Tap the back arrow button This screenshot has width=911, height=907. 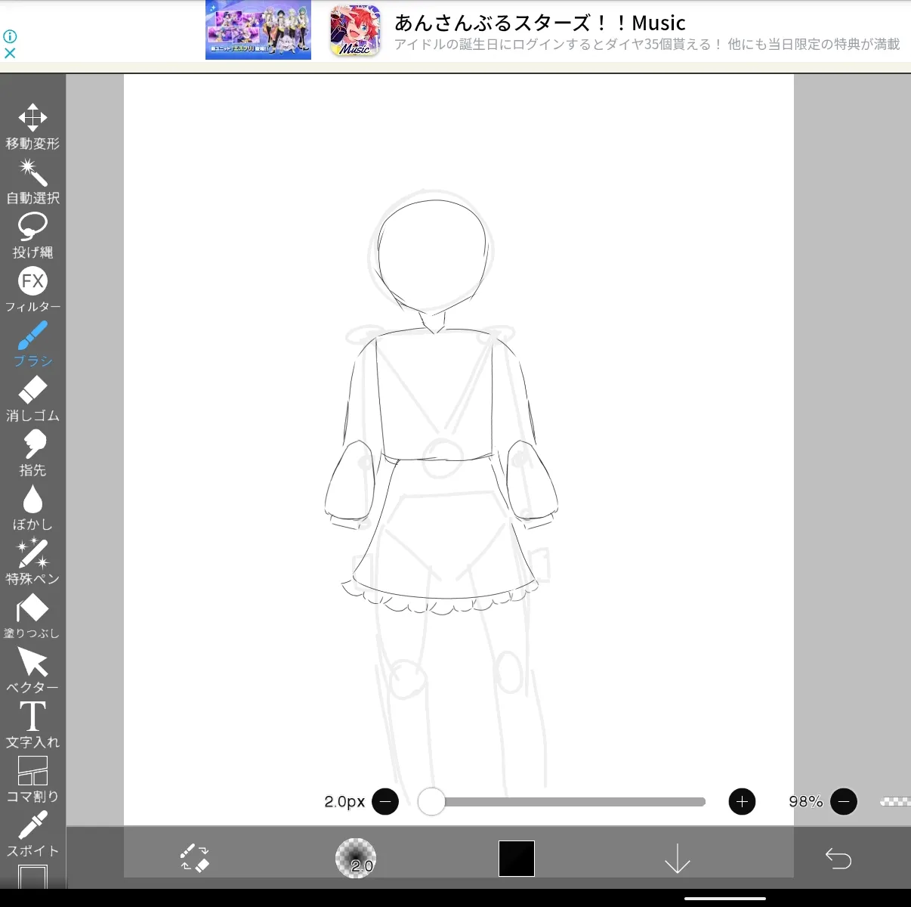838,859
